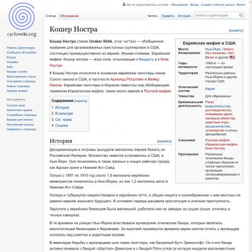This screenshot has width=252, height=252.
Task: Focus the Cyclopedia search input field
Action: click(216, 15)
